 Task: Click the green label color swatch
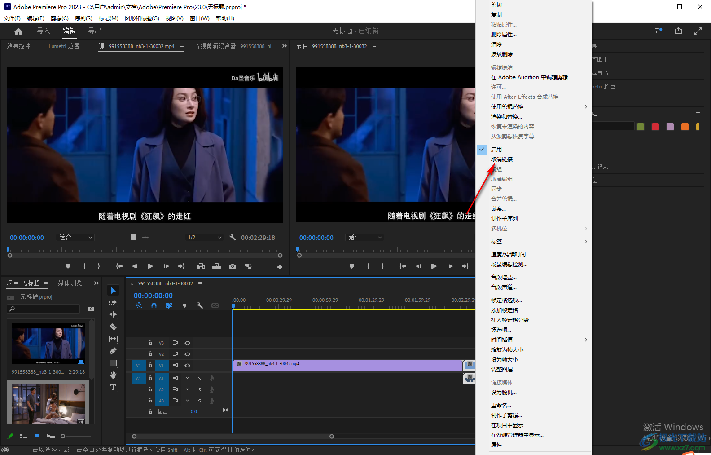[x=641, y=127]
